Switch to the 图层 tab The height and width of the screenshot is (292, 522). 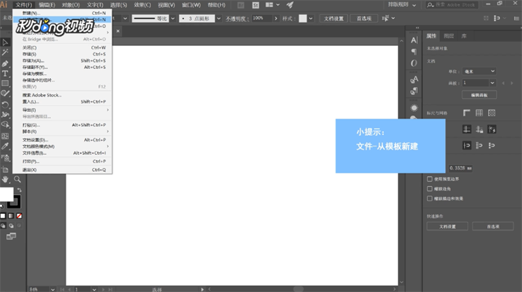pos(448,36)
